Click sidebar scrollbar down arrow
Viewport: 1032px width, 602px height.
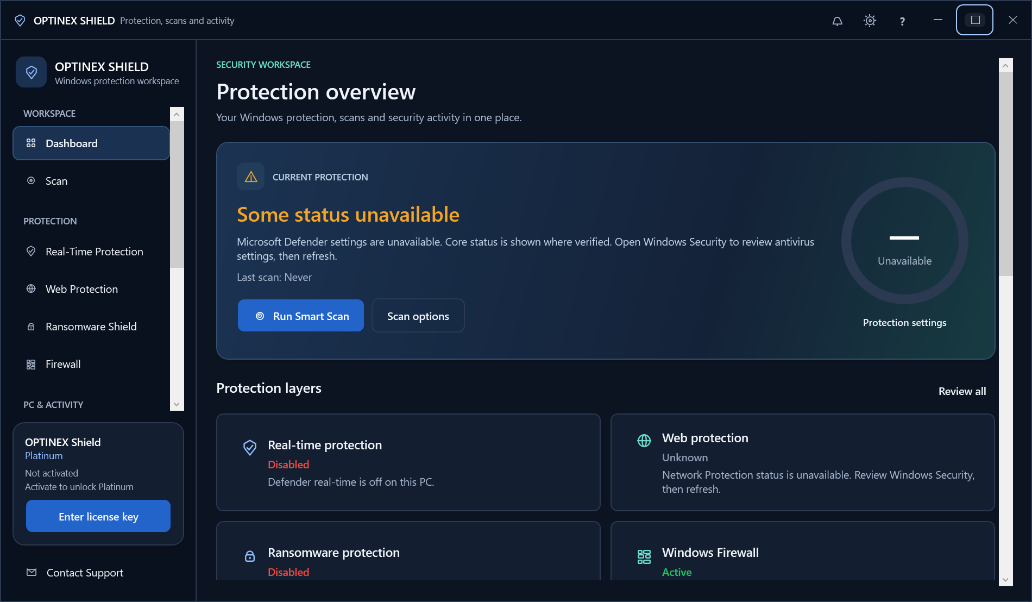pyautogui.click(x=176, y=404)
